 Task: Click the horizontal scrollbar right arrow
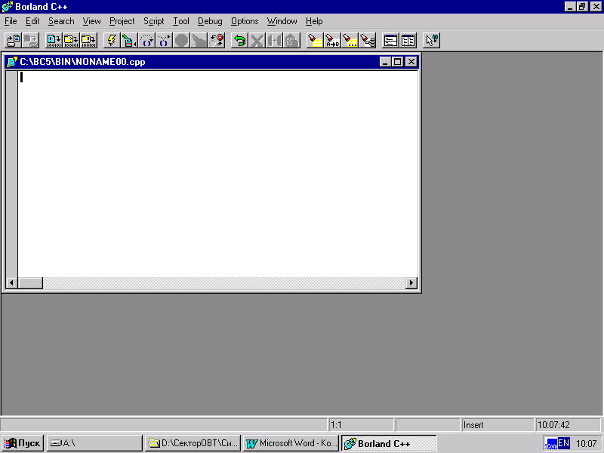(411, 282)
